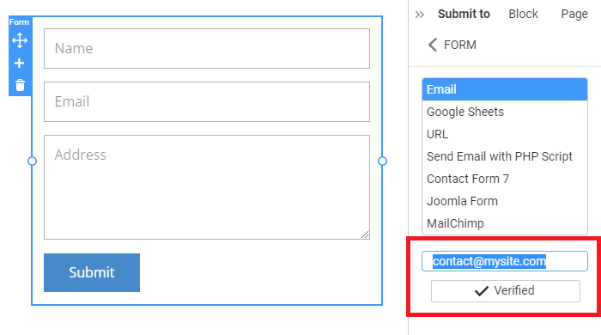Switch to the Block tab

(x=523, y=15)
